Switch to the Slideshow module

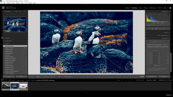[153, 8]
